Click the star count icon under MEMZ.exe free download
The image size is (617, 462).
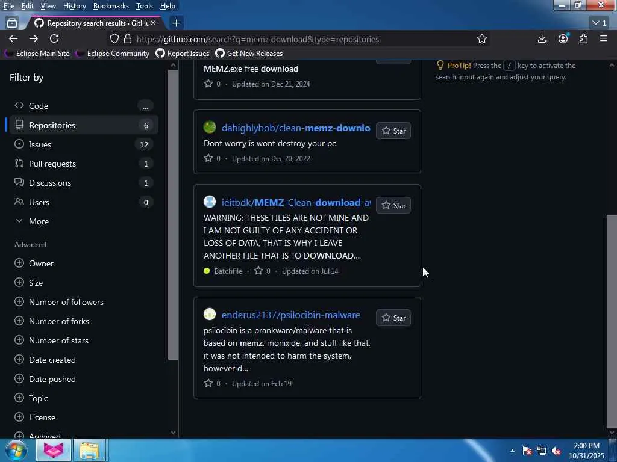coord(208,83)
